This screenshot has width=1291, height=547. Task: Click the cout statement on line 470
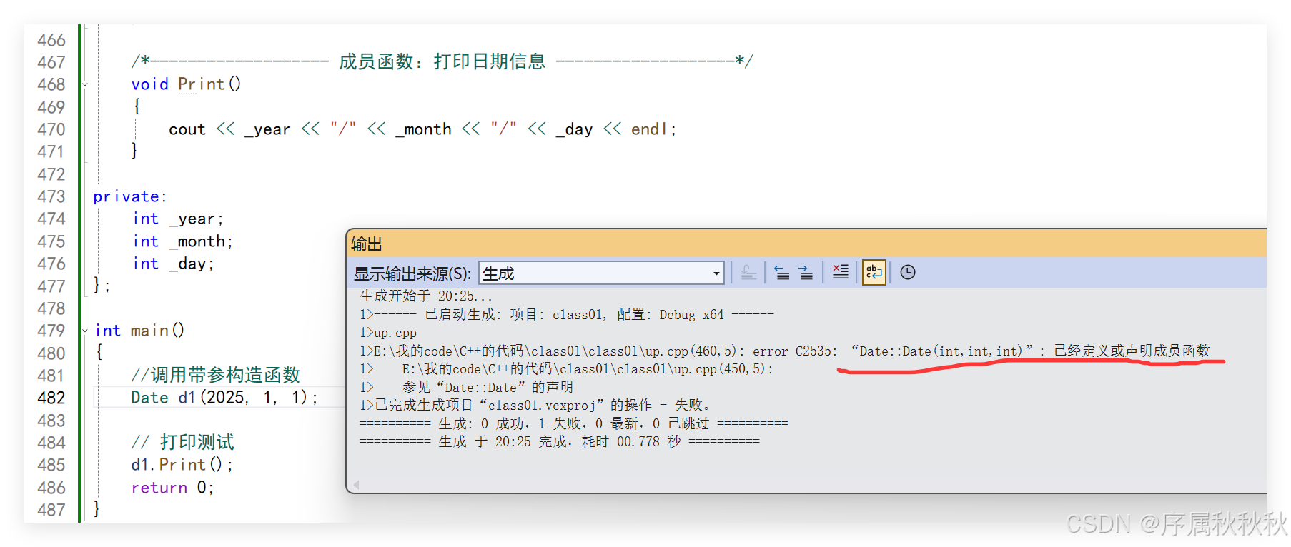tap(422, 129)
